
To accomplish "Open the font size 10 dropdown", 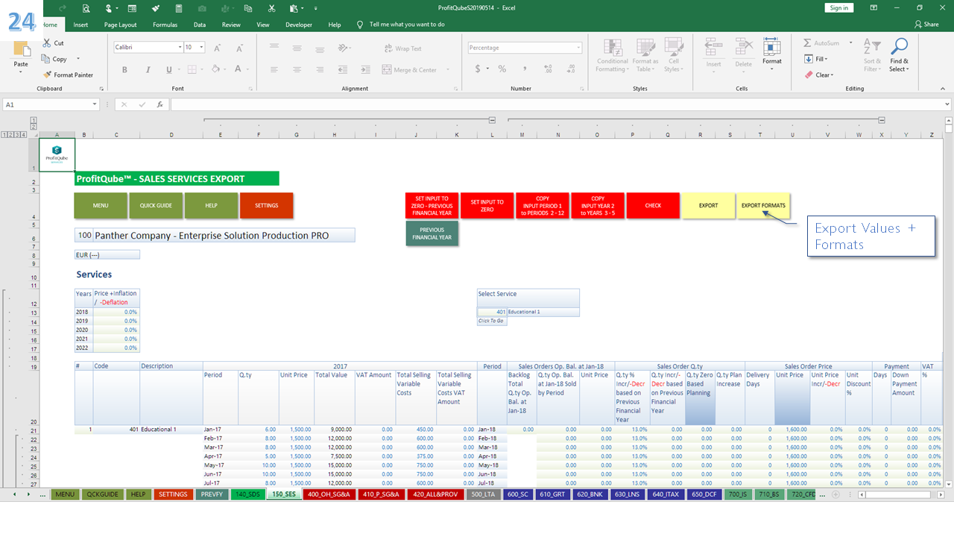I will pos(202,47).
